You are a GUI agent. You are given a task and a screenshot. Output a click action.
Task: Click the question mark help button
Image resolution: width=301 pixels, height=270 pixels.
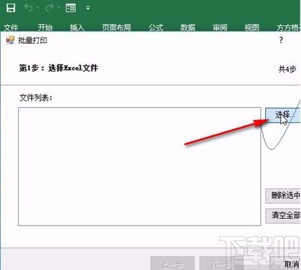click(x=281, y=40)
